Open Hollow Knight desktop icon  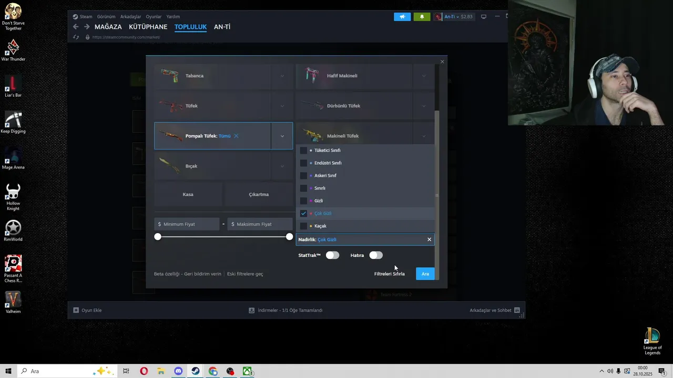[13, 196]
